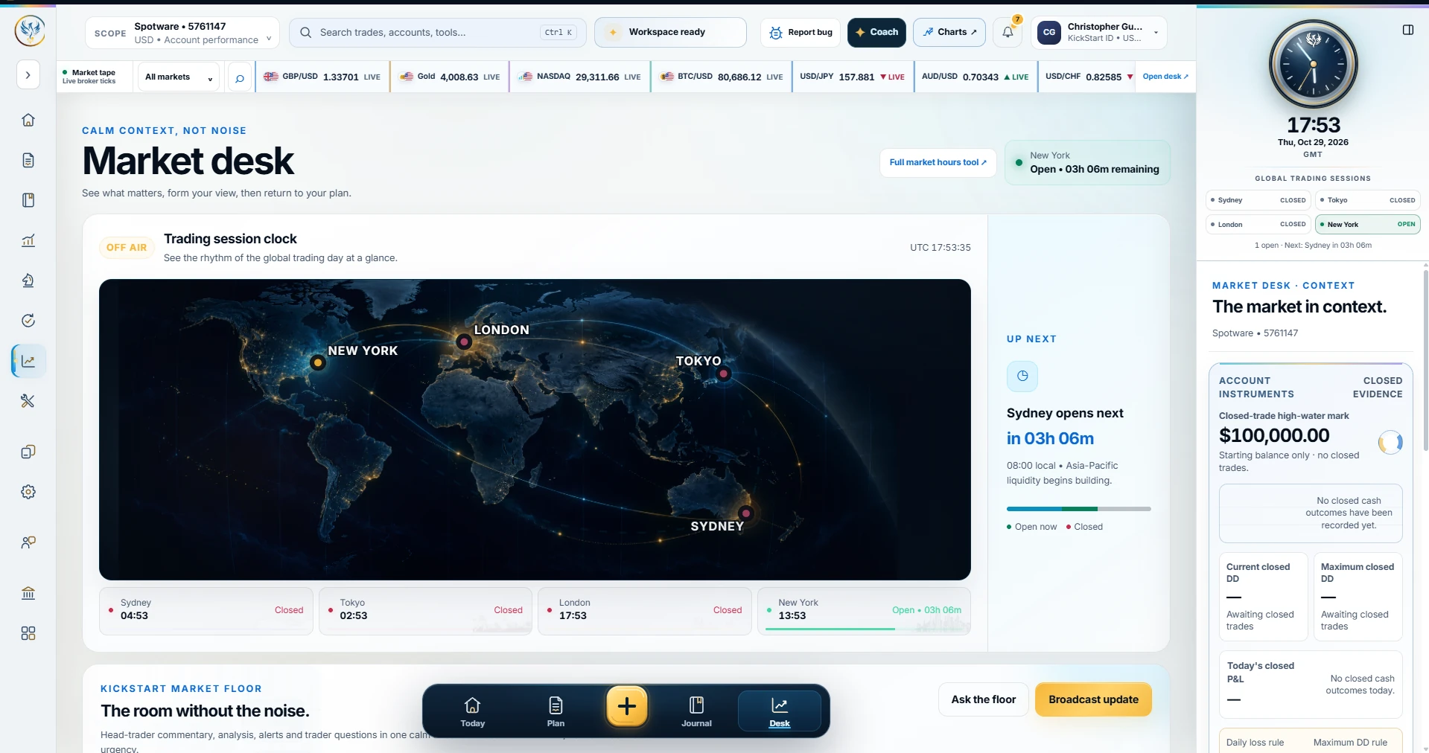Select the London CLOSED global session chip
This screenshot has width=1429, height=753.
pos(1258,224)
